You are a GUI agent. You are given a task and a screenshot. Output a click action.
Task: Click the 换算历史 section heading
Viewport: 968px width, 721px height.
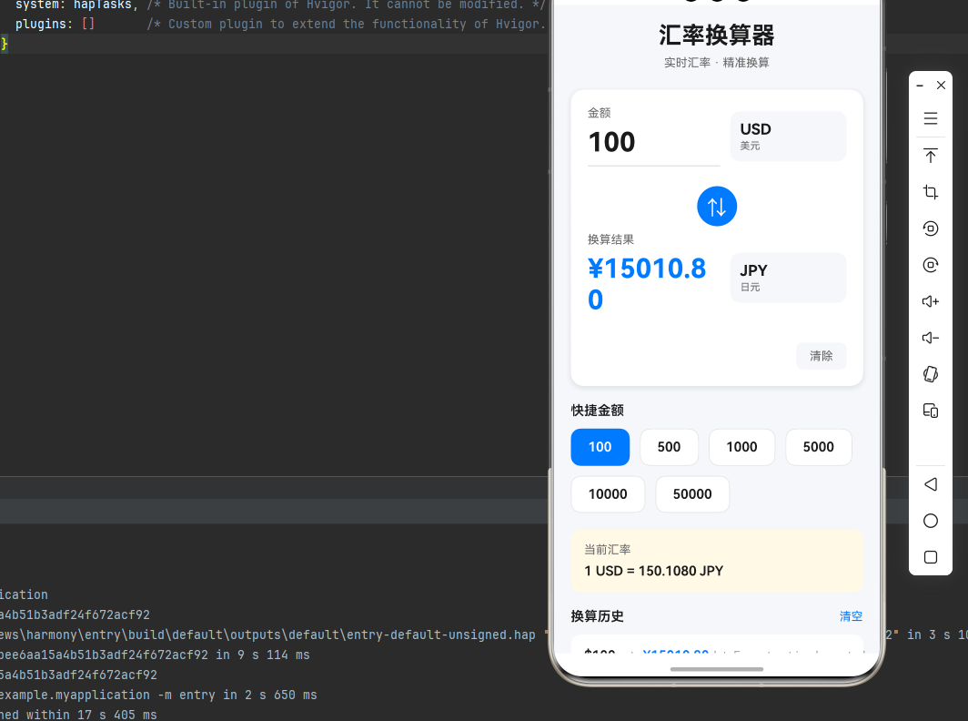point(597,616)
